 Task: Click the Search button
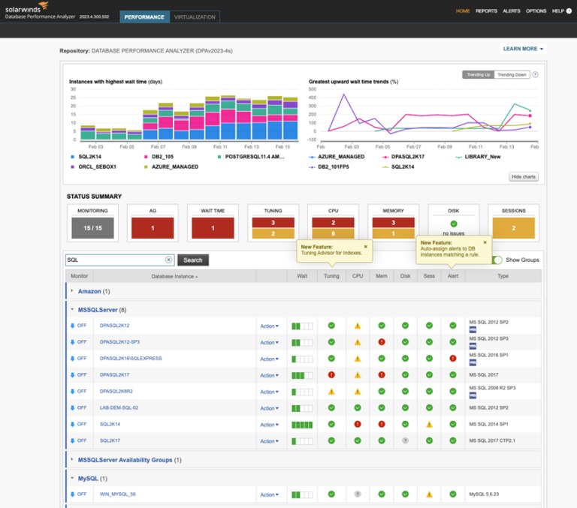193,260
